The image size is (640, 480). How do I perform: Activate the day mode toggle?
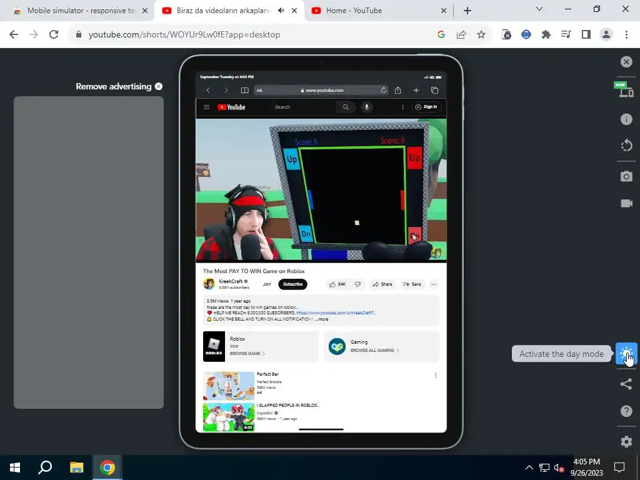[626, 353]
